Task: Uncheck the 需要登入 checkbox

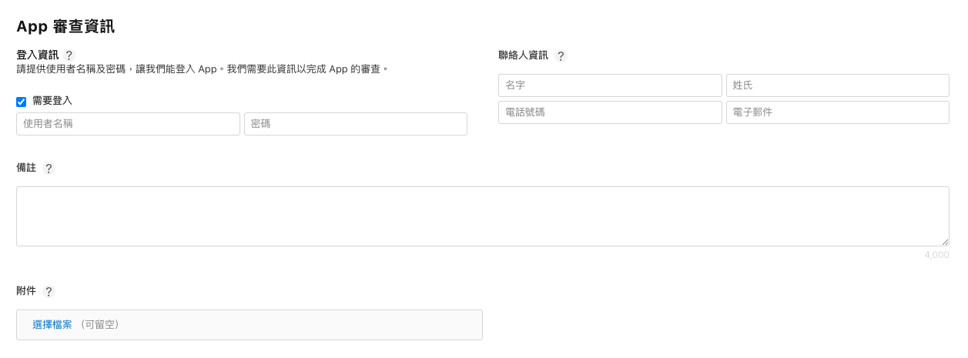Action: pyautogui.click(x=22, y=102)
